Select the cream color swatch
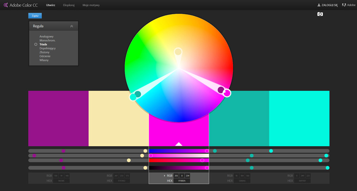This screenshot has height=191, width=357. tap(119, 118)
